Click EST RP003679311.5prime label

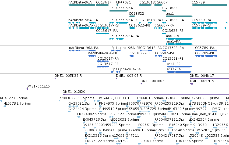point(76,98)
